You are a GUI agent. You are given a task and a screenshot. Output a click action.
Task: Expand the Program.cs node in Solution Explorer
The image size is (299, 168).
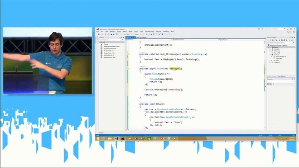pyautogui.click(x=270, y=62)
